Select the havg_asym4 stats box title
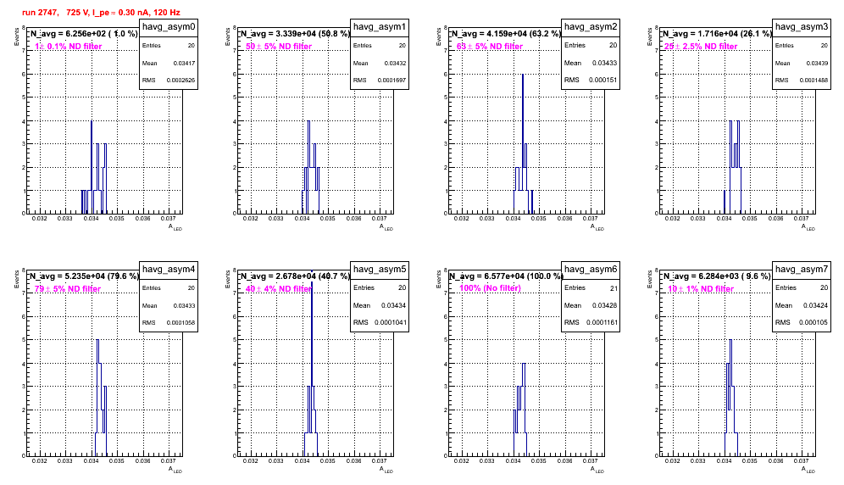This screenshot has height=485, width=844. (169, 270)
